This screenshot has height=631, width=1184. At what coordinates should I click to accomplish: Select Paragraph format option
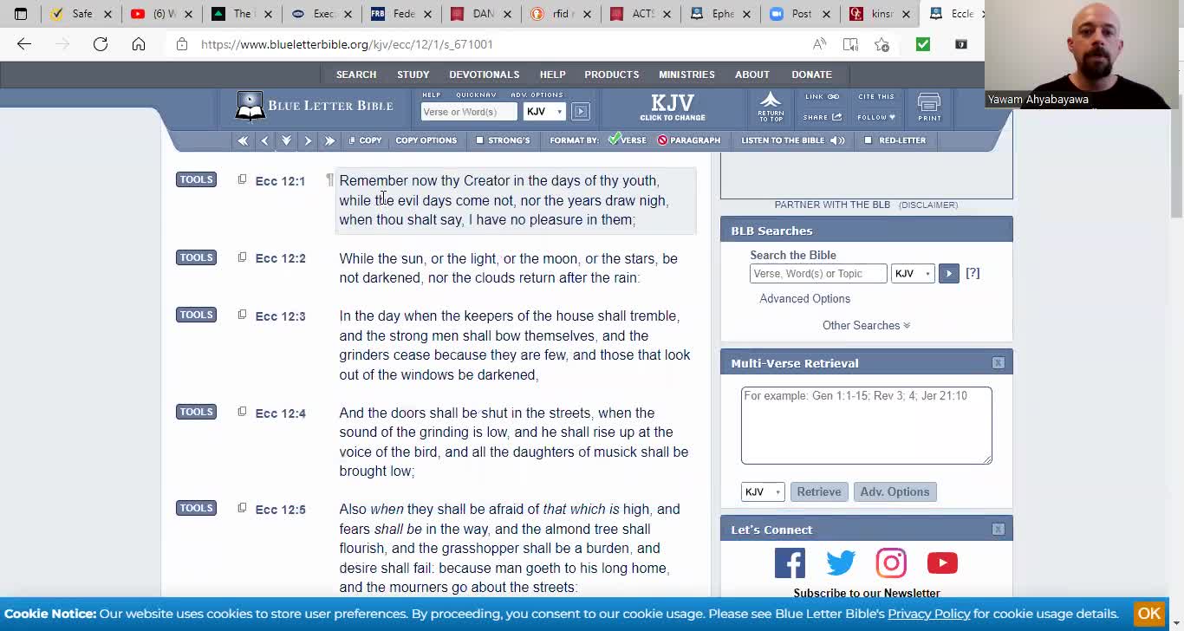click(689, 140)
